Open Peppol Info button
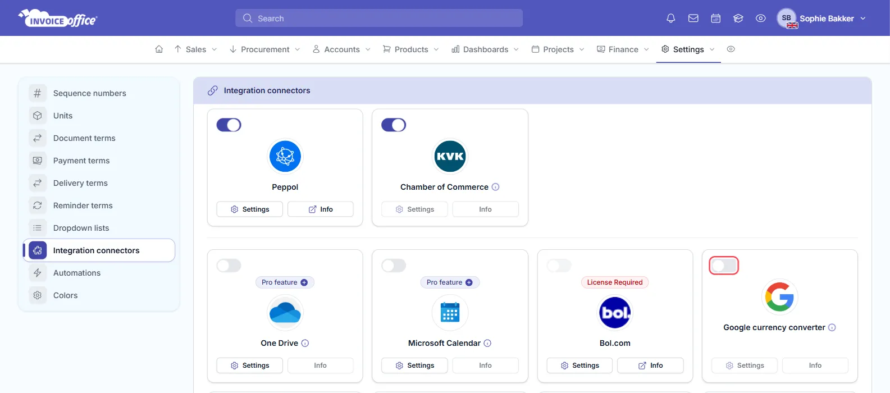 point(321,209)
